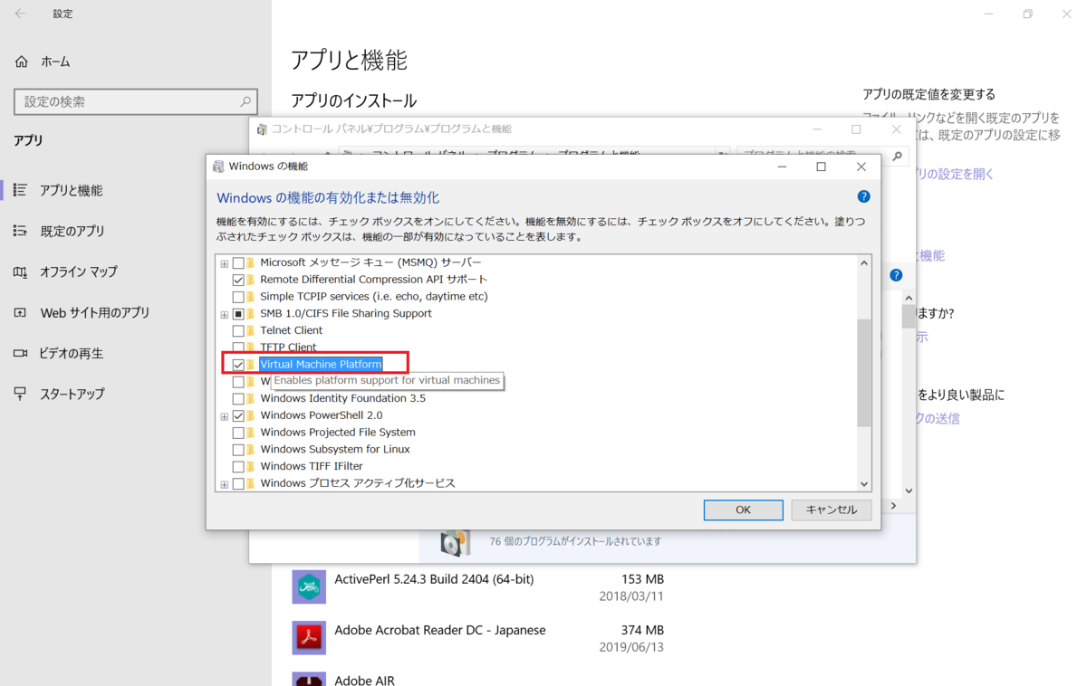The width and height of the screenshot is (1087, 686).
Task: Enable TFTP Client checkbox
Action: click(x=238, y=348)
